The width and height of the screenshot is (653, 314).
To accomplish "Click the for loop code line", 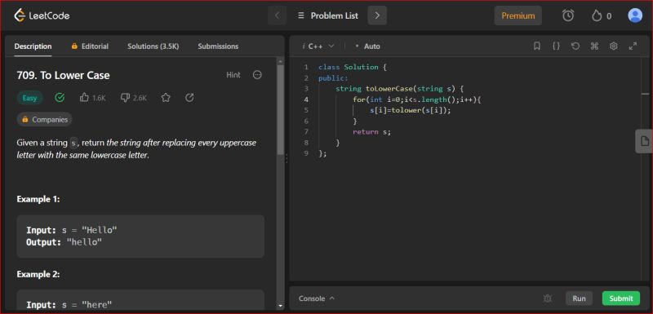I will [417, 100].
